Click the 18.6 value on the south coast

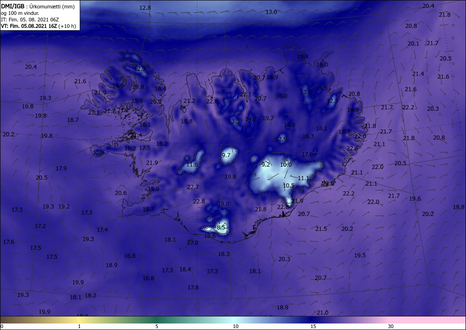(x=210, y=236)
